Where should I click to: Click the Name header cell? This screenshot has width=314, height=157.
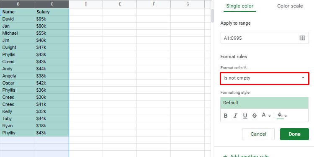18,12
